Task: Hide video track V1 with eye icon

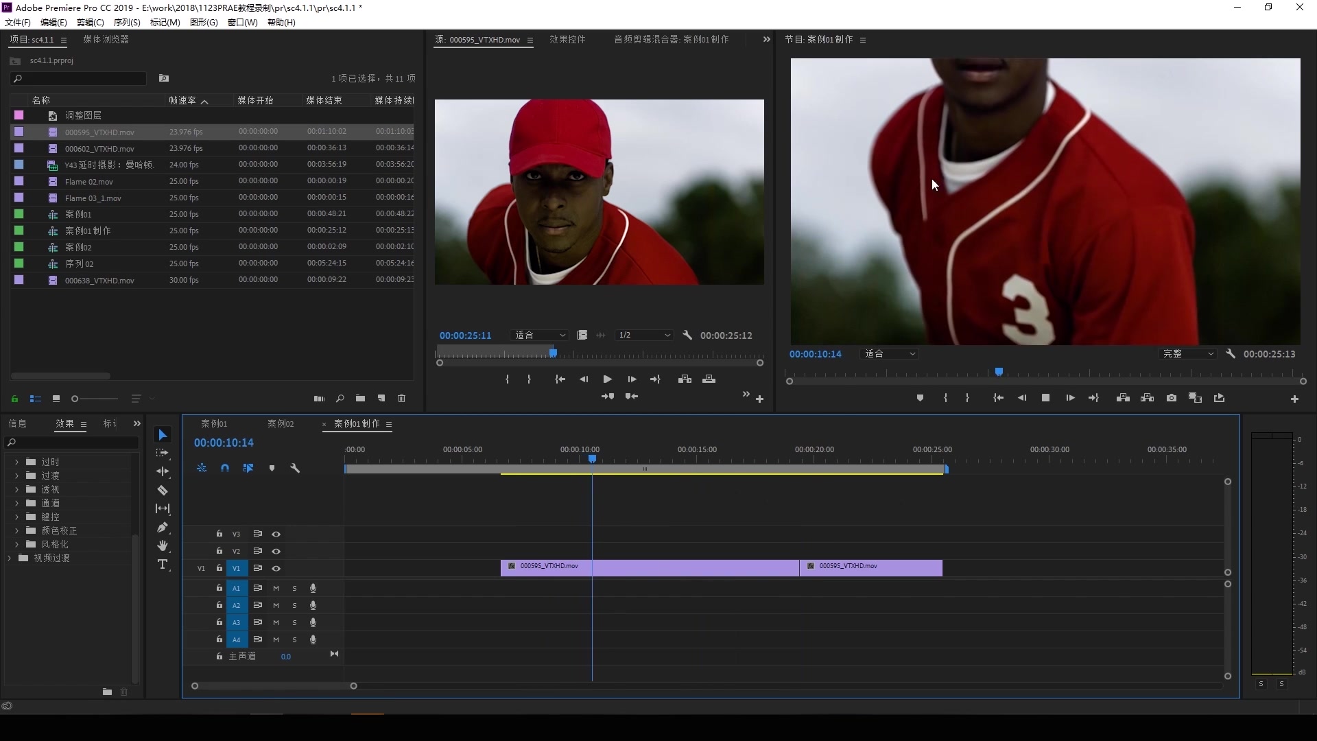Action: (276, 568)
